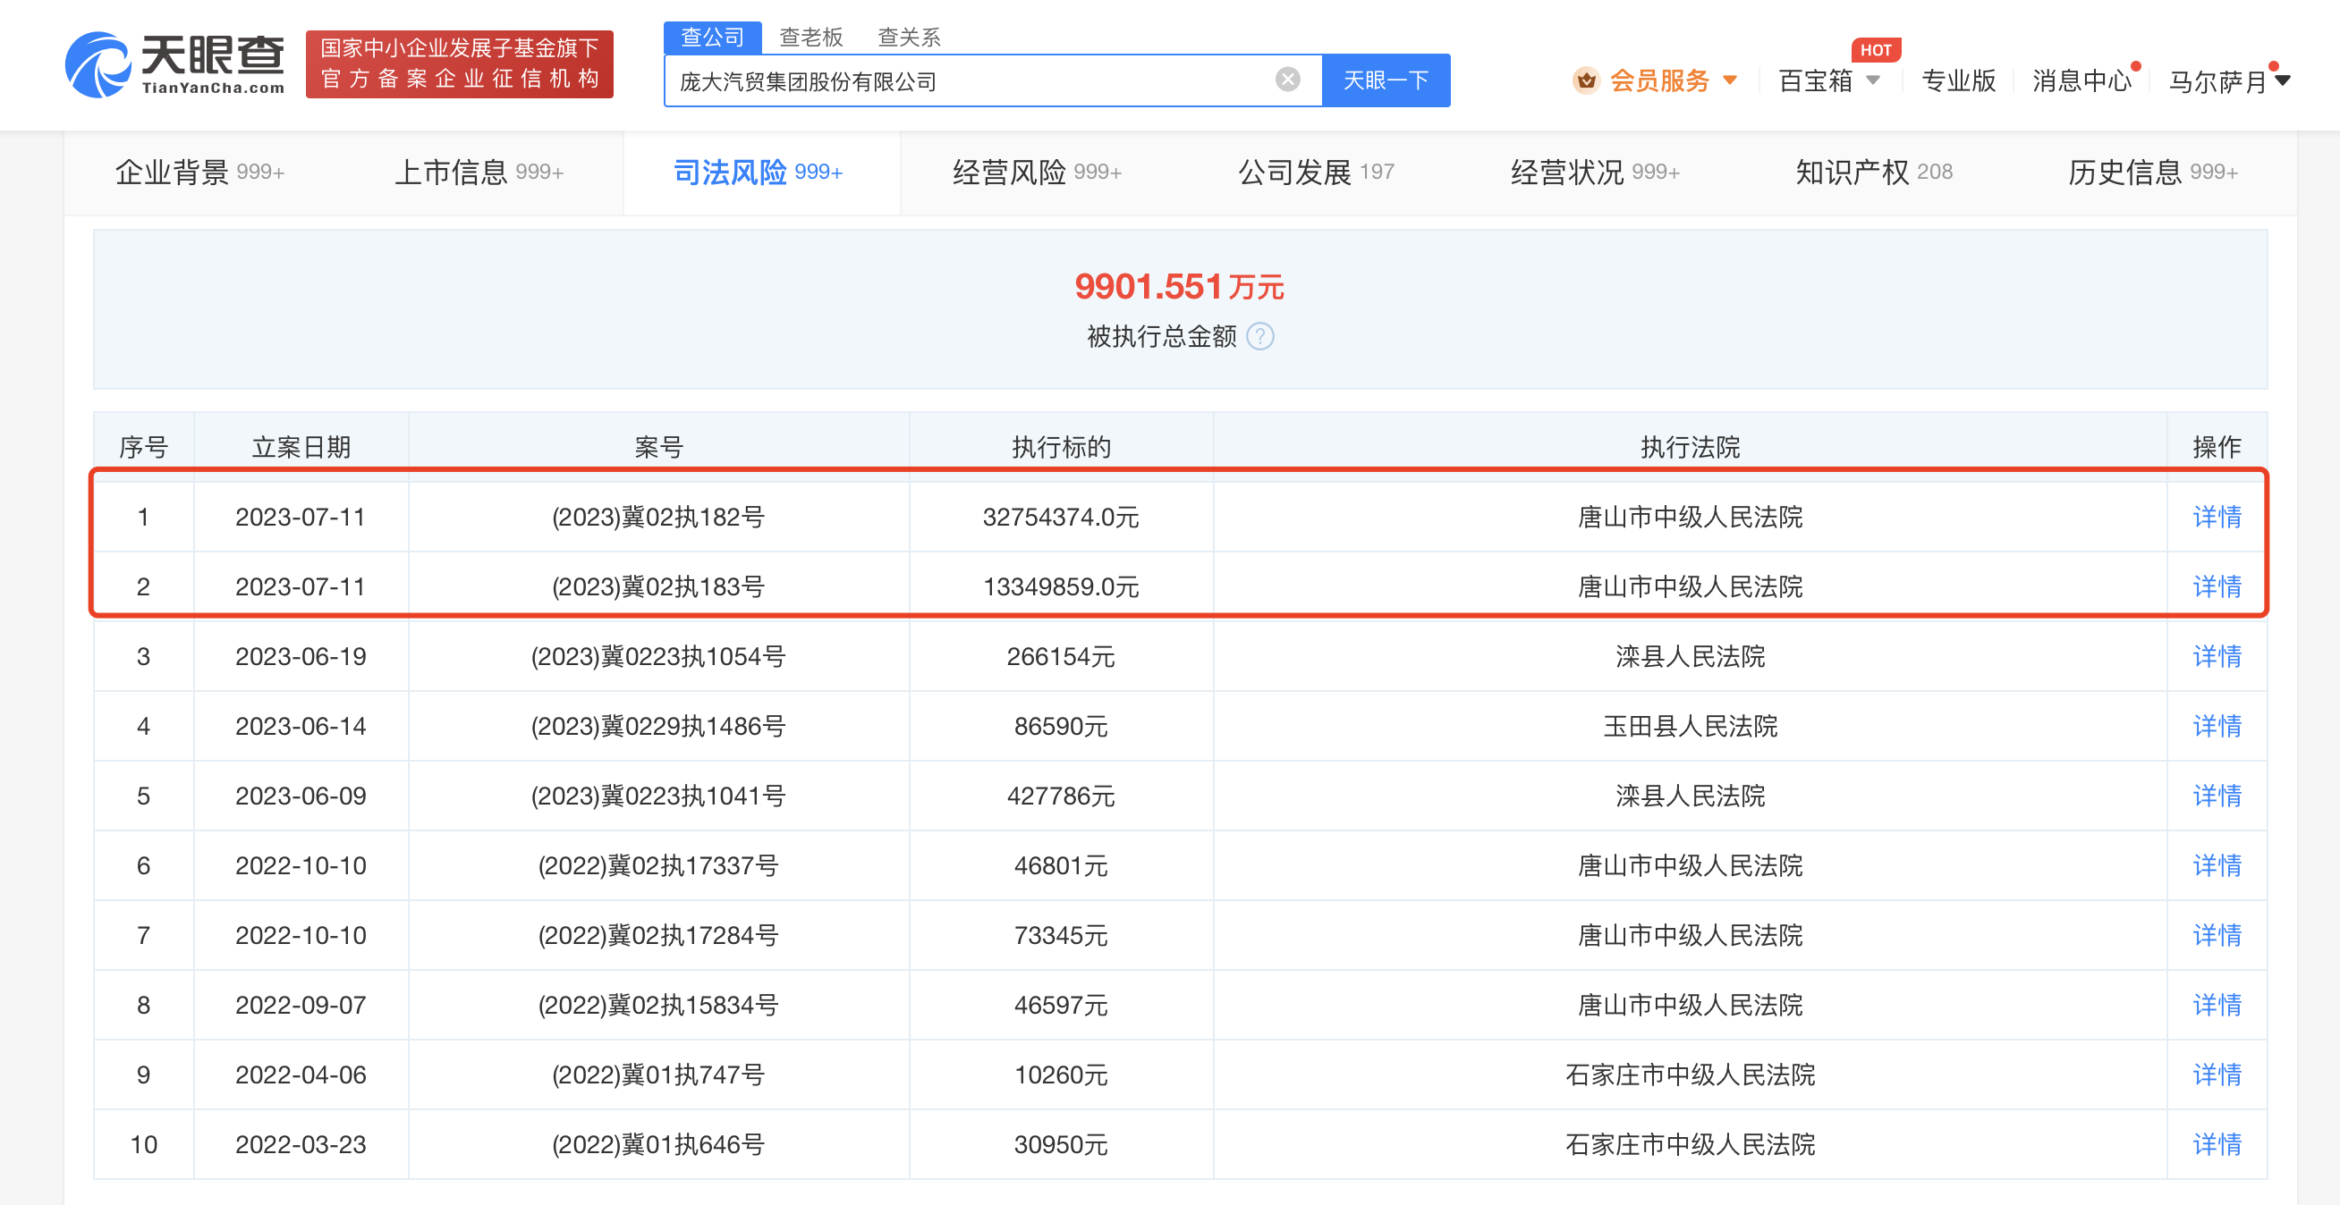Select the 企业背景 tab
Screen dimensions: 2340x1205
click(199, 172)
